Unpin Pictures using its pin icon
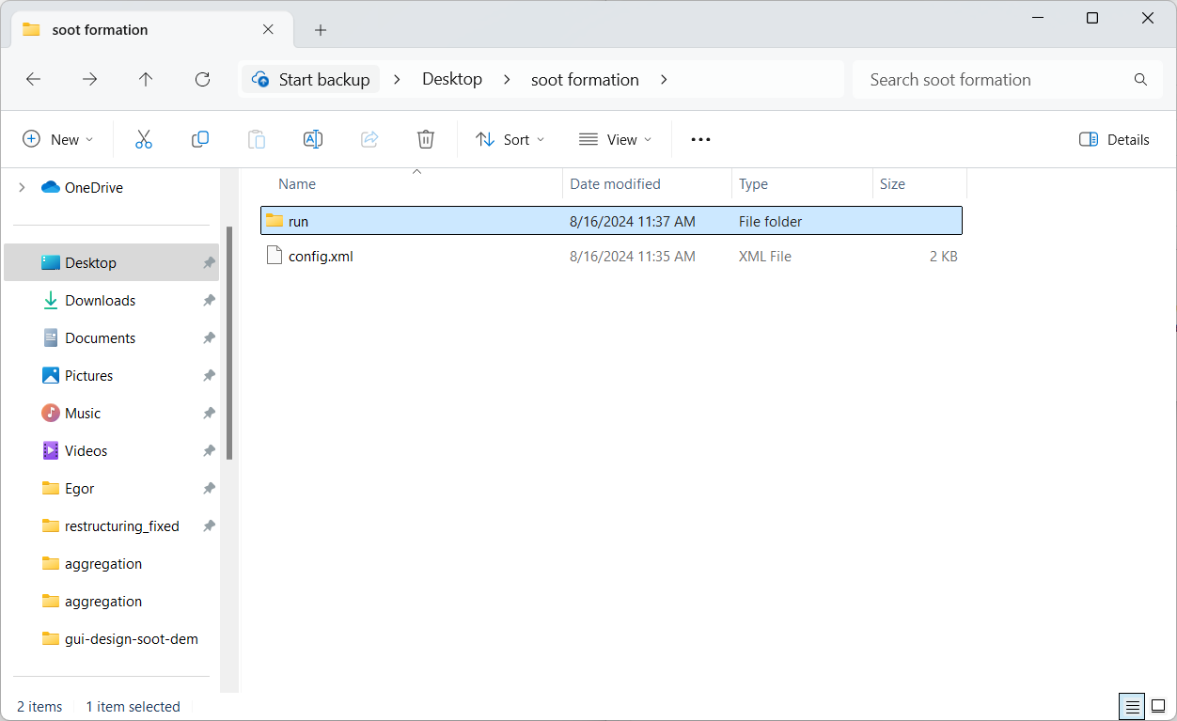The width and height of the screenshot is (1177, 721). [x=209, y=376]
